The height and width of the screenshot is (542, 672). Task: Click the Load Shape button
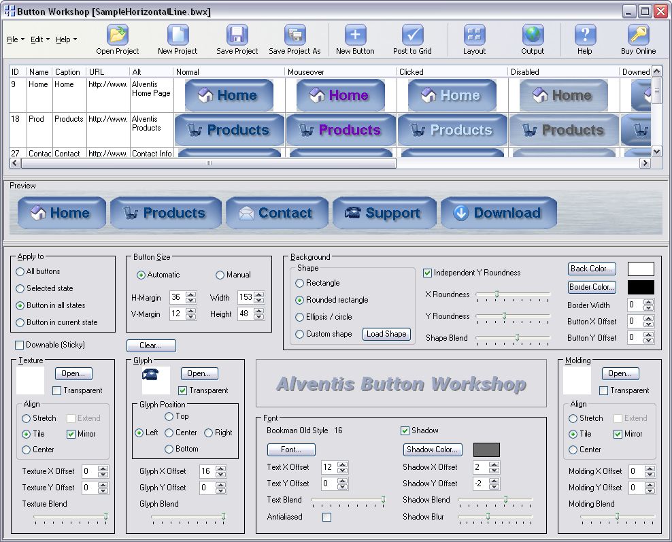[386, 334]
